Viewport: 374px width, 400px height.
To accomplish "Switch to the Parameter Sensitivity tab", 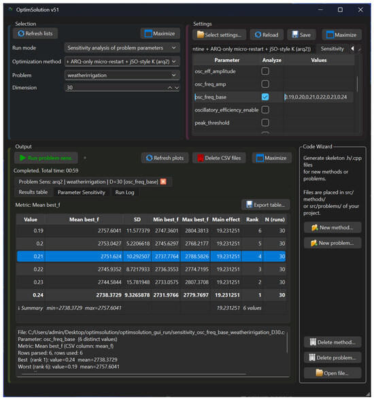I will coord(82,193).
